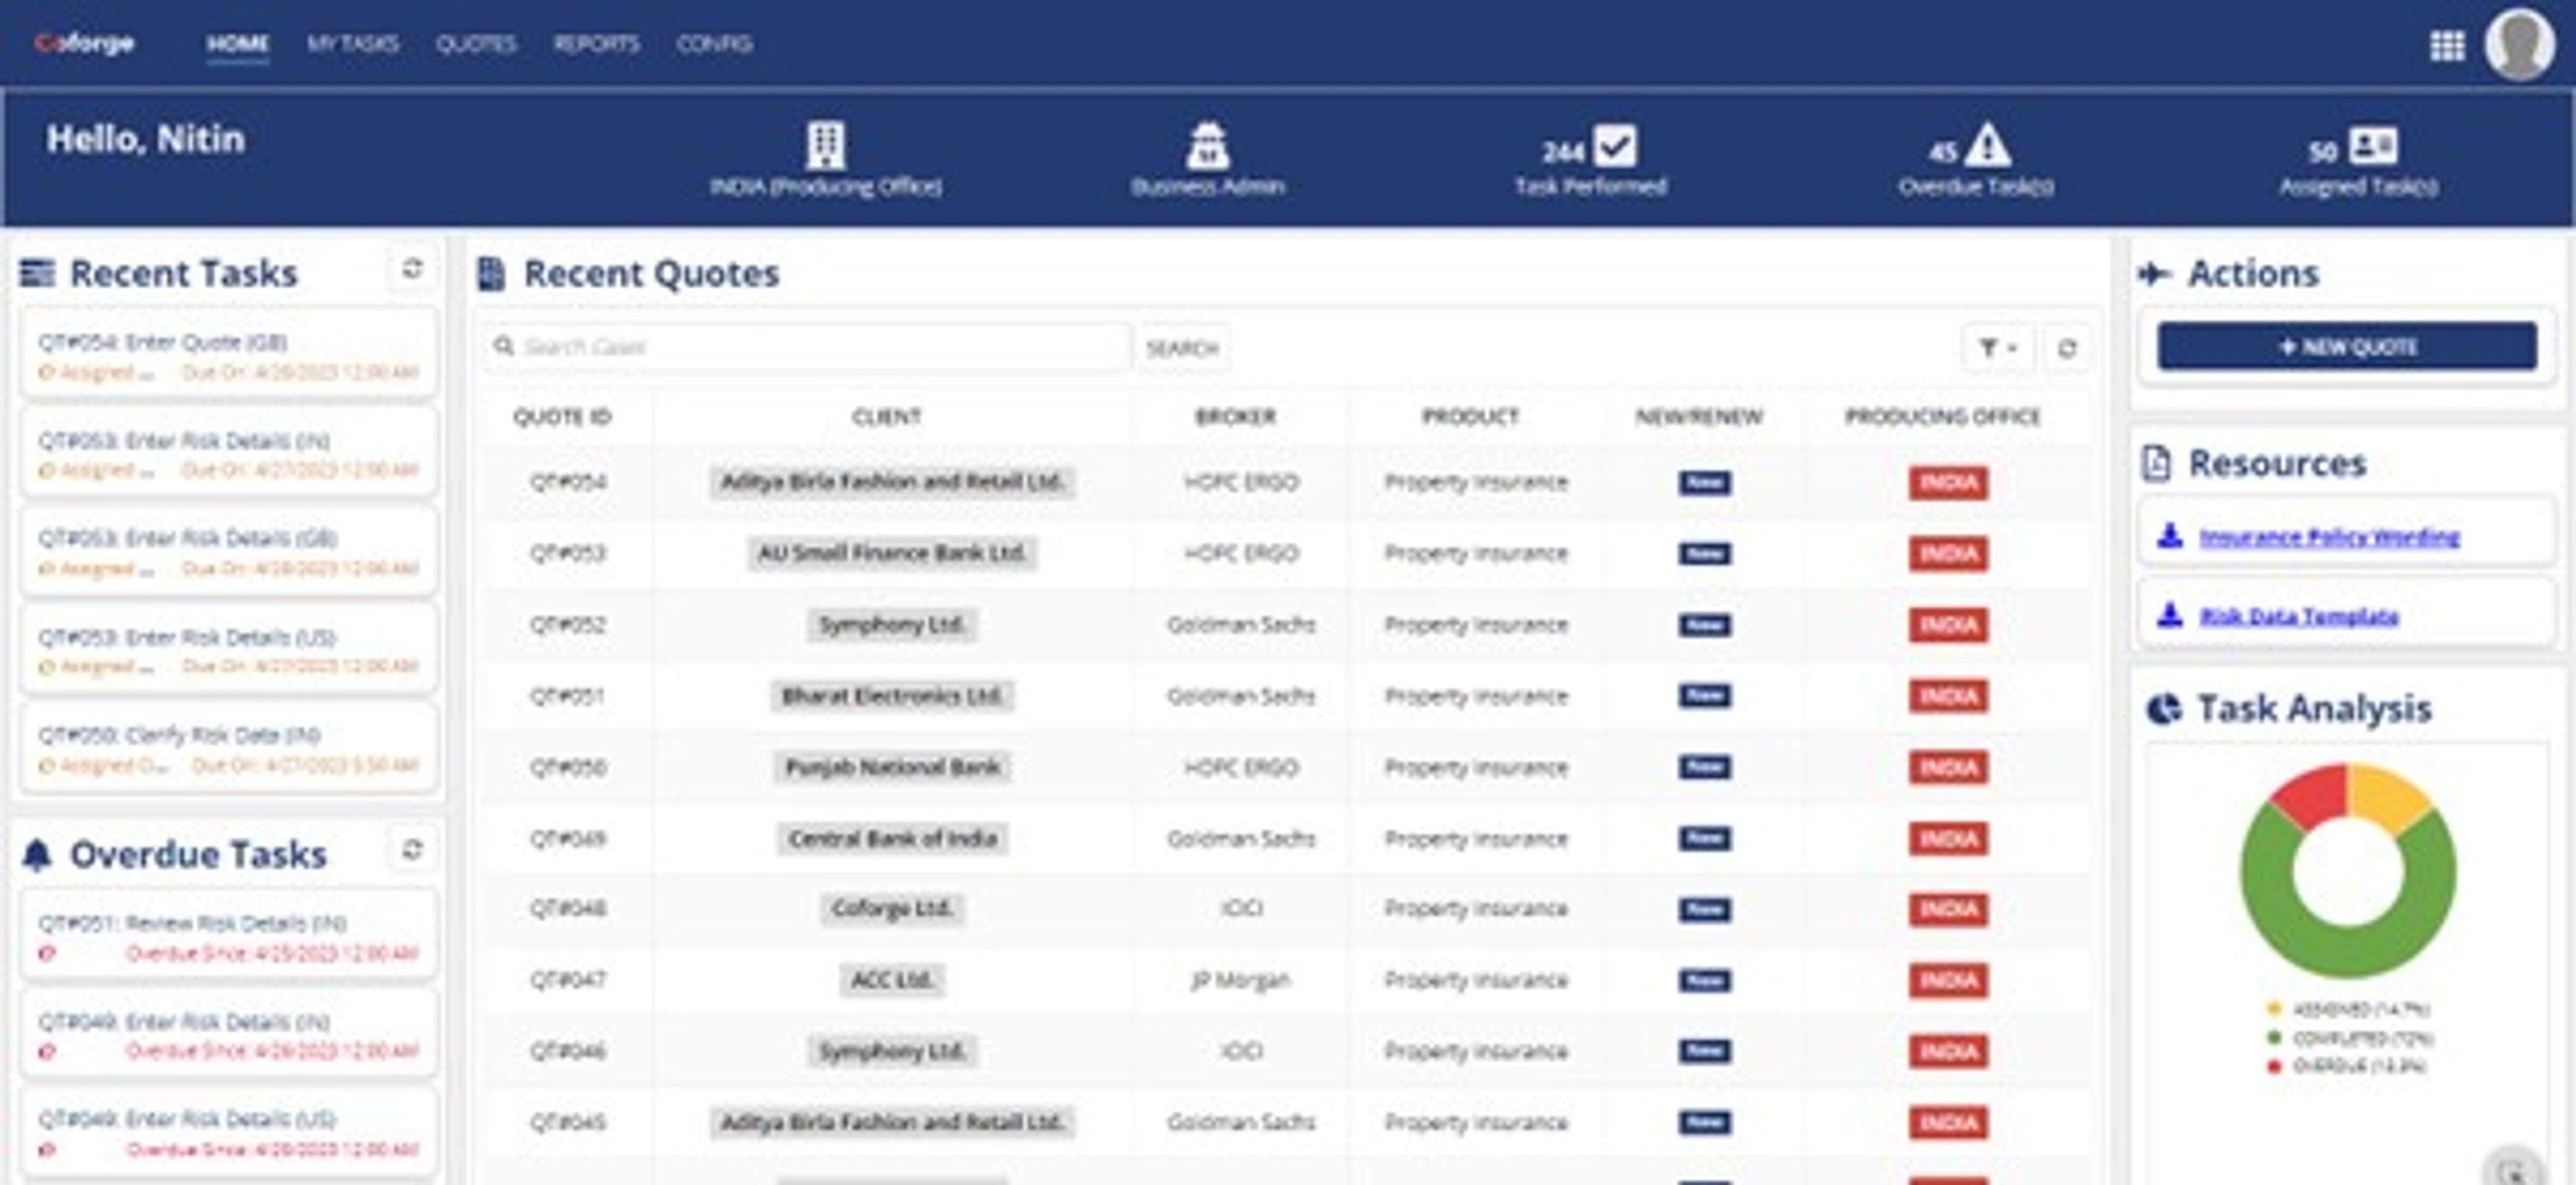Open recent task QT#053 Enter Risk Details (IN)
The image size is (2576, 1185).
pos(228,453)
